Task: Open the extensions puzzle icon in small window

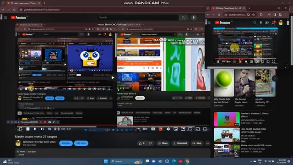Action: pyautogui.click(x=261, y=15)
